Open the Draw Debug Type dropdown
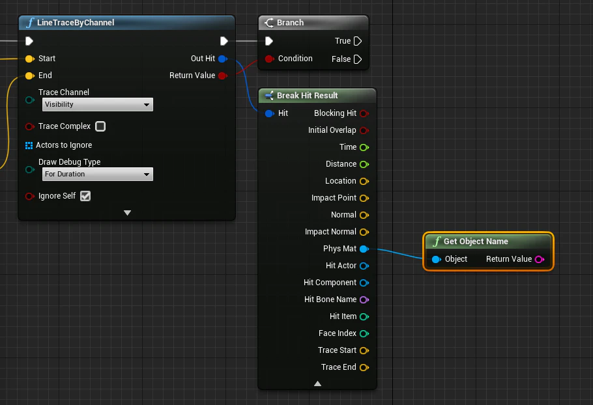 98,174
